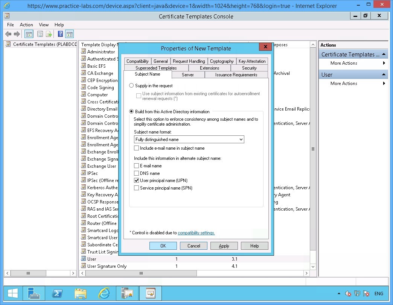Check the DNS name checkbox

136,173
